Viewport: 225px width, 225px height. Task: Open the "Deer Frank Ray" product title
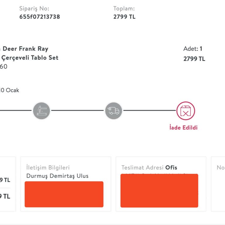(25, 49)
